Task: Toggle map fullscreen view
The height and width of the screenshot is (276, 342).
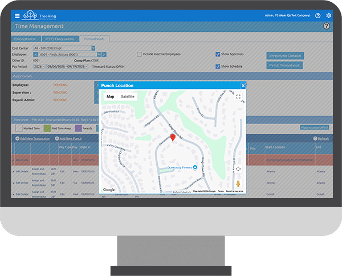Action: point(238,97)
